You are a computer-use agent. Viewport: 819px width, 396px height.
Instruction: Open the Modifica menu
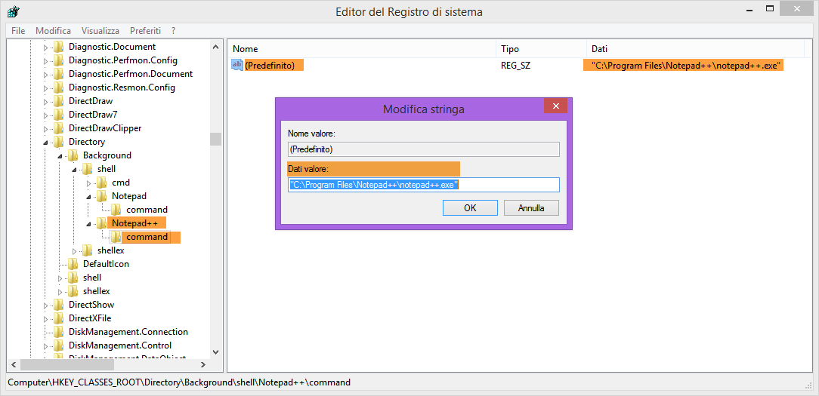coord(54,31)
